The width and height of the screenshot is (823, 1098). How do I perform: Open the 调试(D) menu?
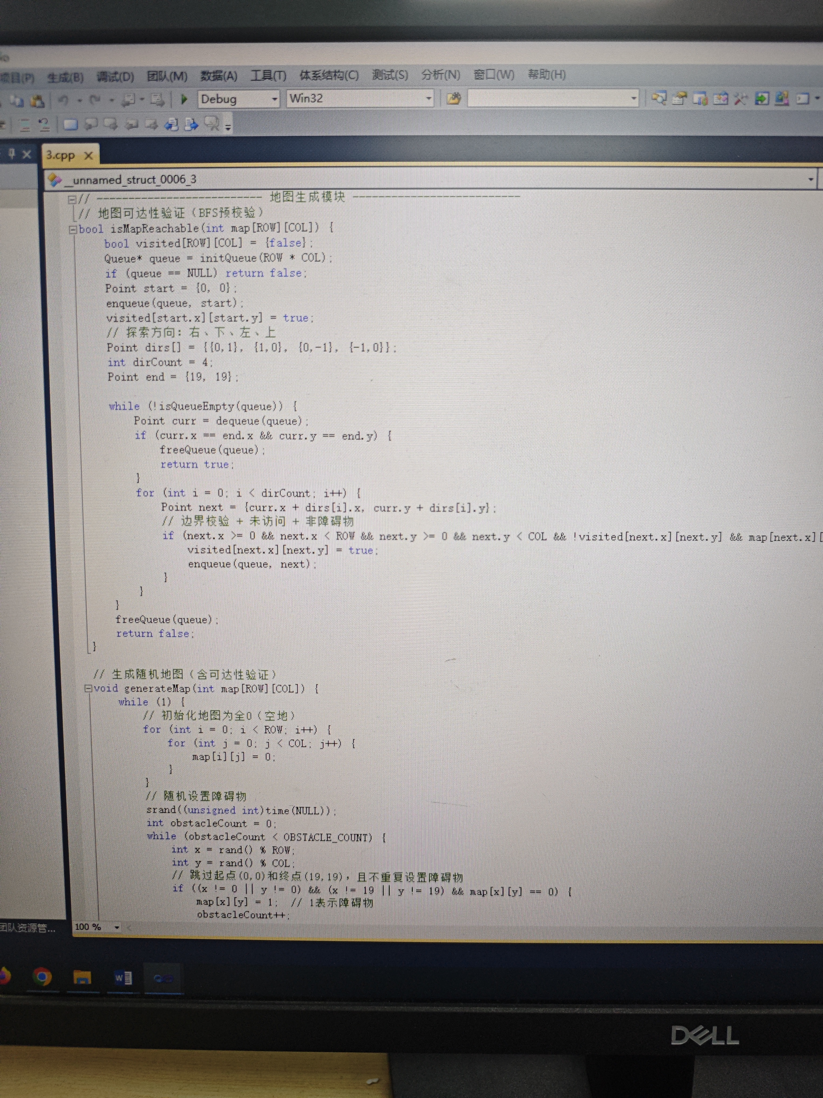tap(115, 77)
